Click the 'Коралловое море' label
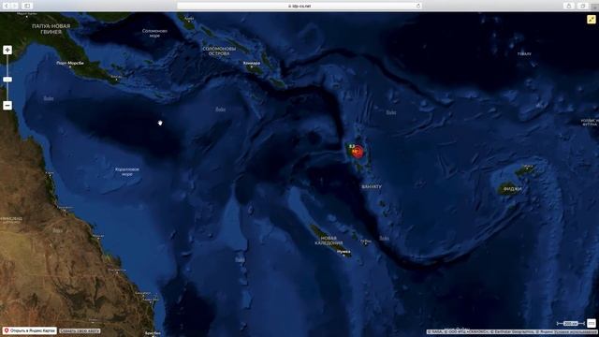The image size is (599, 337). pyautogui.click(x=127, y=171)
